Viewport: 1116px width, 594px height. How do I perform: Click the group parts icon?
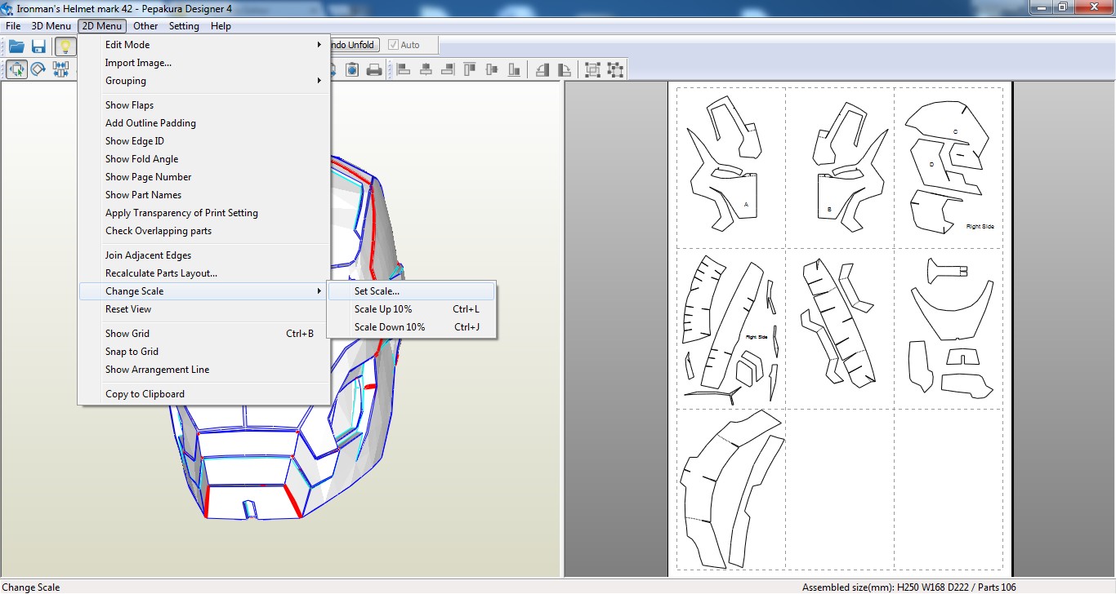pyautogui.click(x=593, y=69)
